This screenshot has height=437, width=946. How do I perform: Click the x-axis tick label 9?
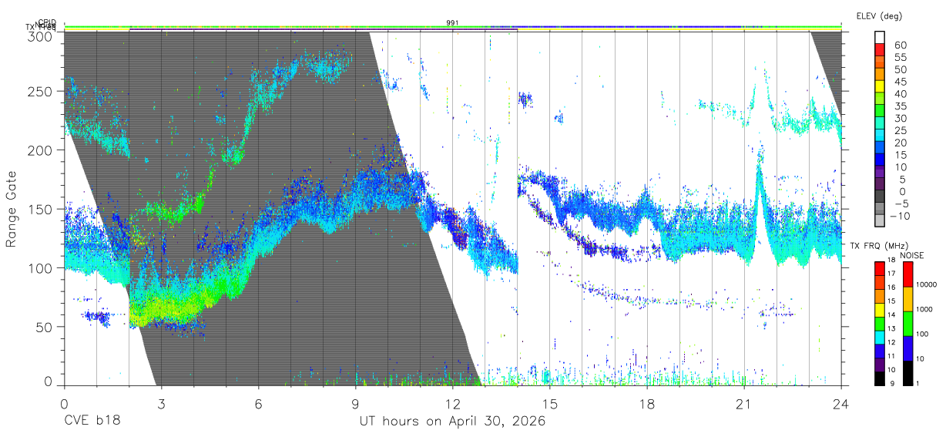pos(355,404)
